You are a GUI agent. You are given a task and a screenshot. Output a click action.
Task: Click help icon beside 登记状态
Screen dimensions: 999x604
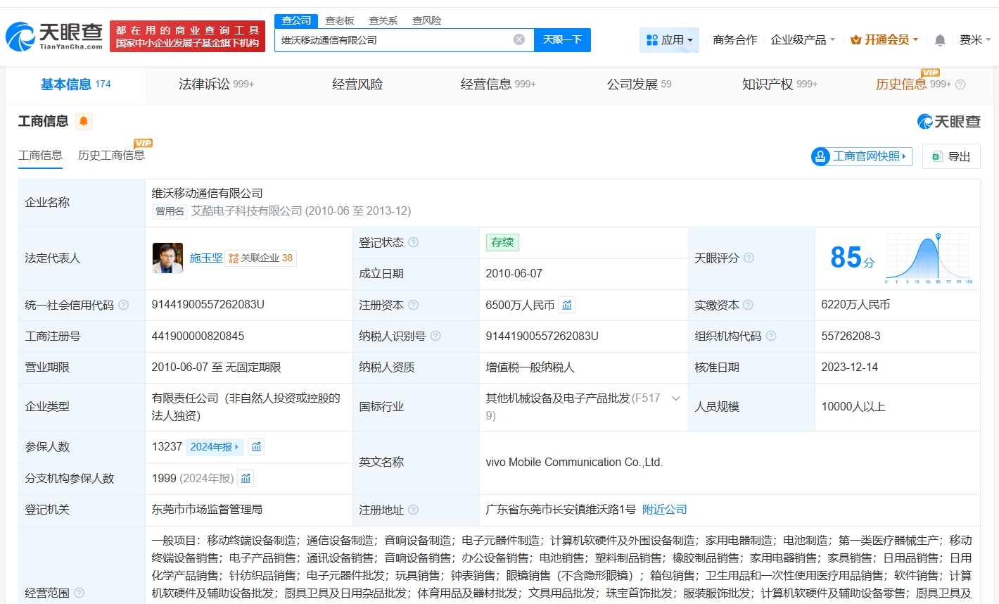(414, 242)
